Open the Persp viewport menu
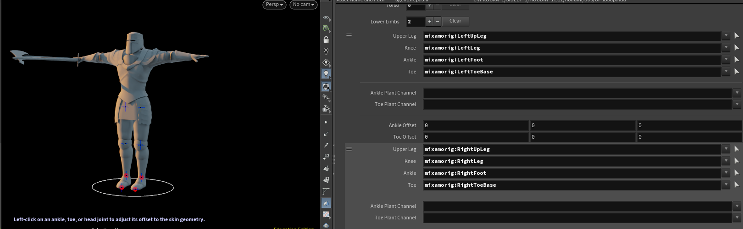743x229 pixels. [274, 5]
